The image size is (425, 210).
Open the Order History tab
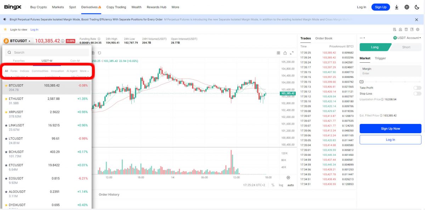coord(109,194)
